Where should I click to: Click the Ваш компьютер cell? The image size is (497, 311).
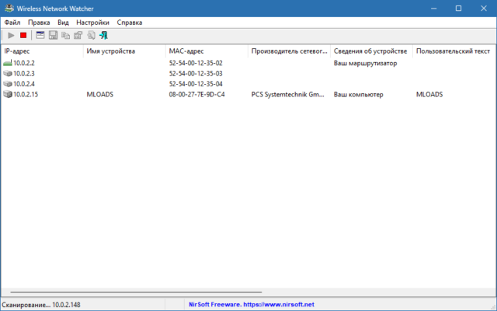point(358,95)
